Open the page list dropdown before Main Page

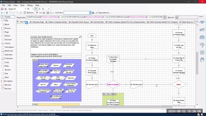pyautogui.click(x=17, y=22)
